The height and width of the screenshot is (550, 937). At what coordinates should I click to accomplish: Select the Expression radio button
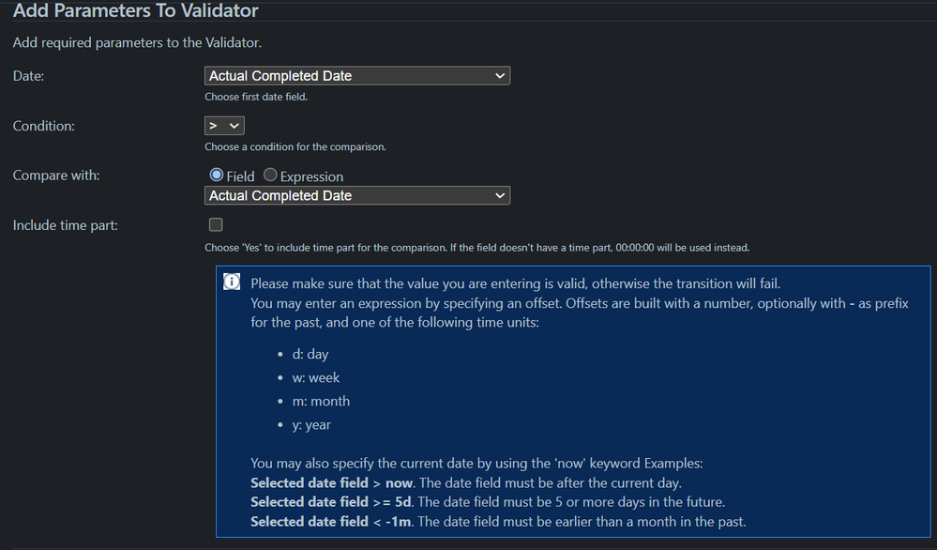click(270, 176)
